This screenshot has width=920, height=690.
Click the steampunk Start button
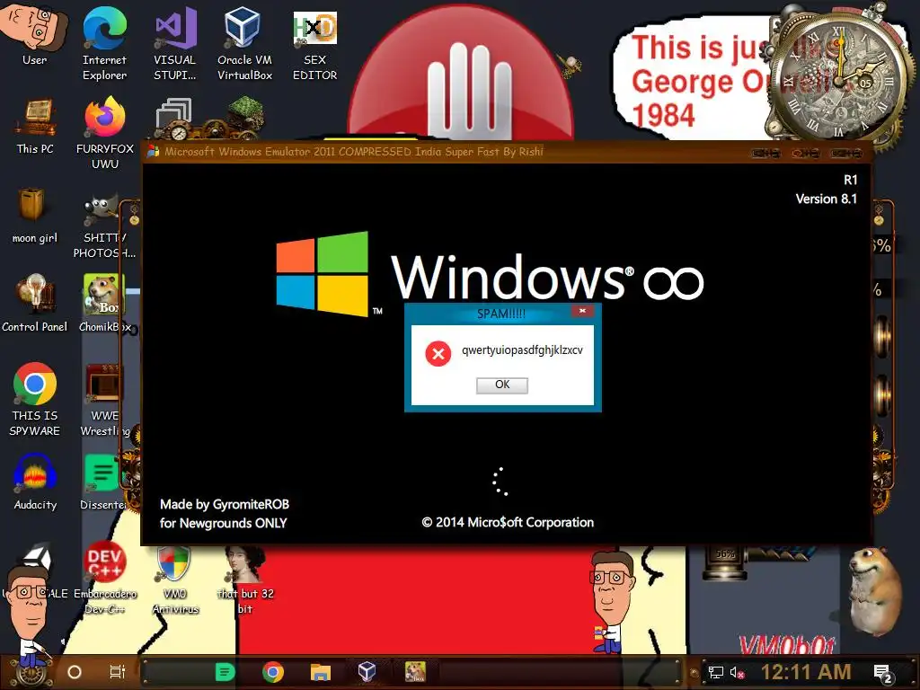(x=31, y=672)
